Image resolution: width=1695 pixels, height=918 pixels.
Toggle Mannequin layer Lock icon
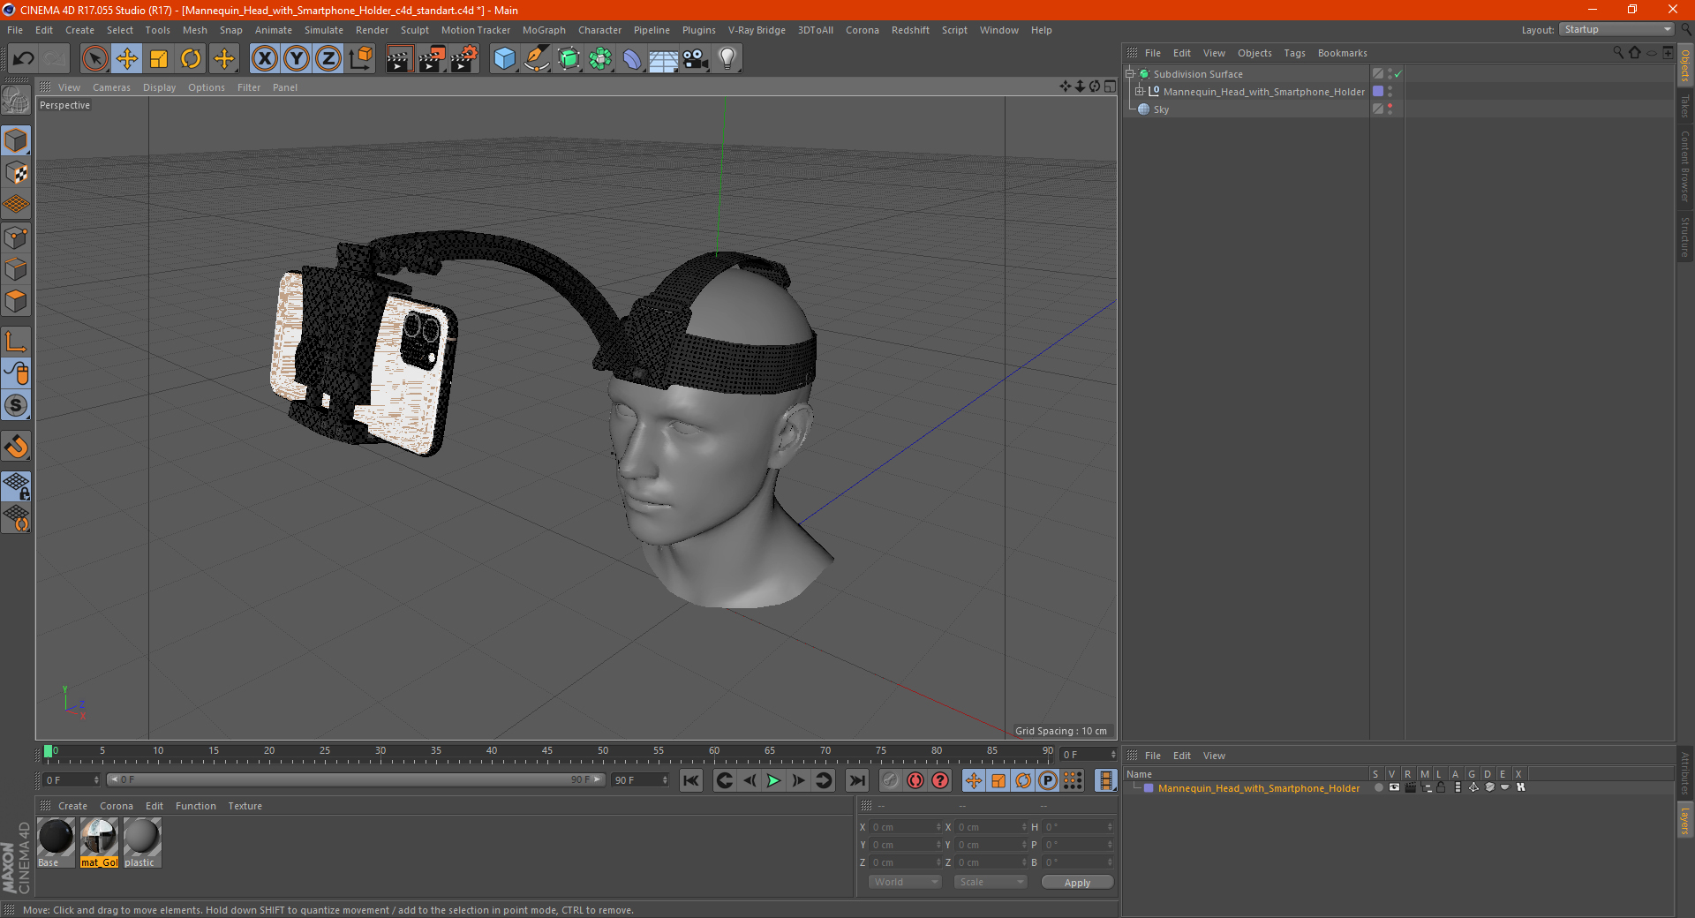[x=1441, y=787]
